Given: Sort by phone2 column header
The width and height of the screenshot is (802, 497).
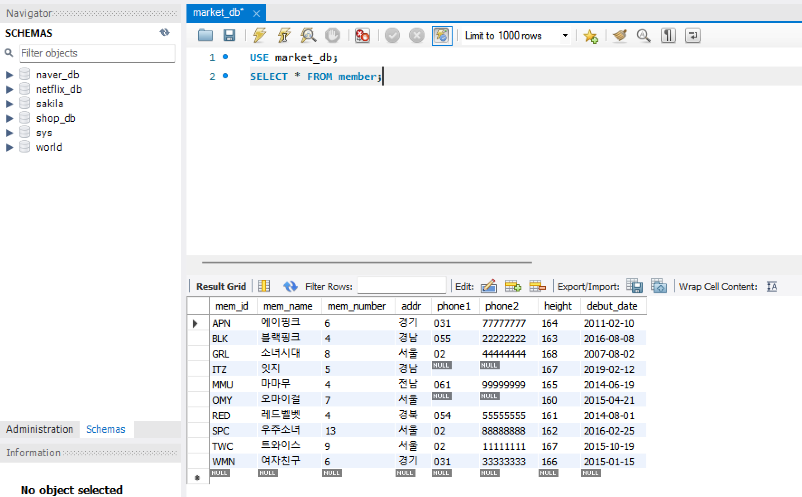Looking at the screenshot, I should (508, 306).
